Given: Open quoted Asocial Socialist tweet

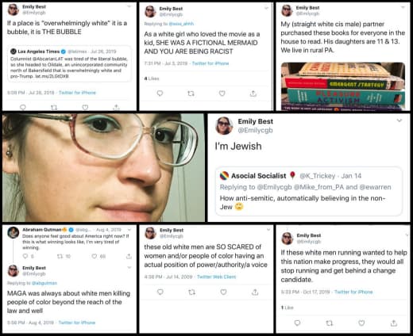Looking at the screenshot, I should pyautogui.click(x=309, y=191).
